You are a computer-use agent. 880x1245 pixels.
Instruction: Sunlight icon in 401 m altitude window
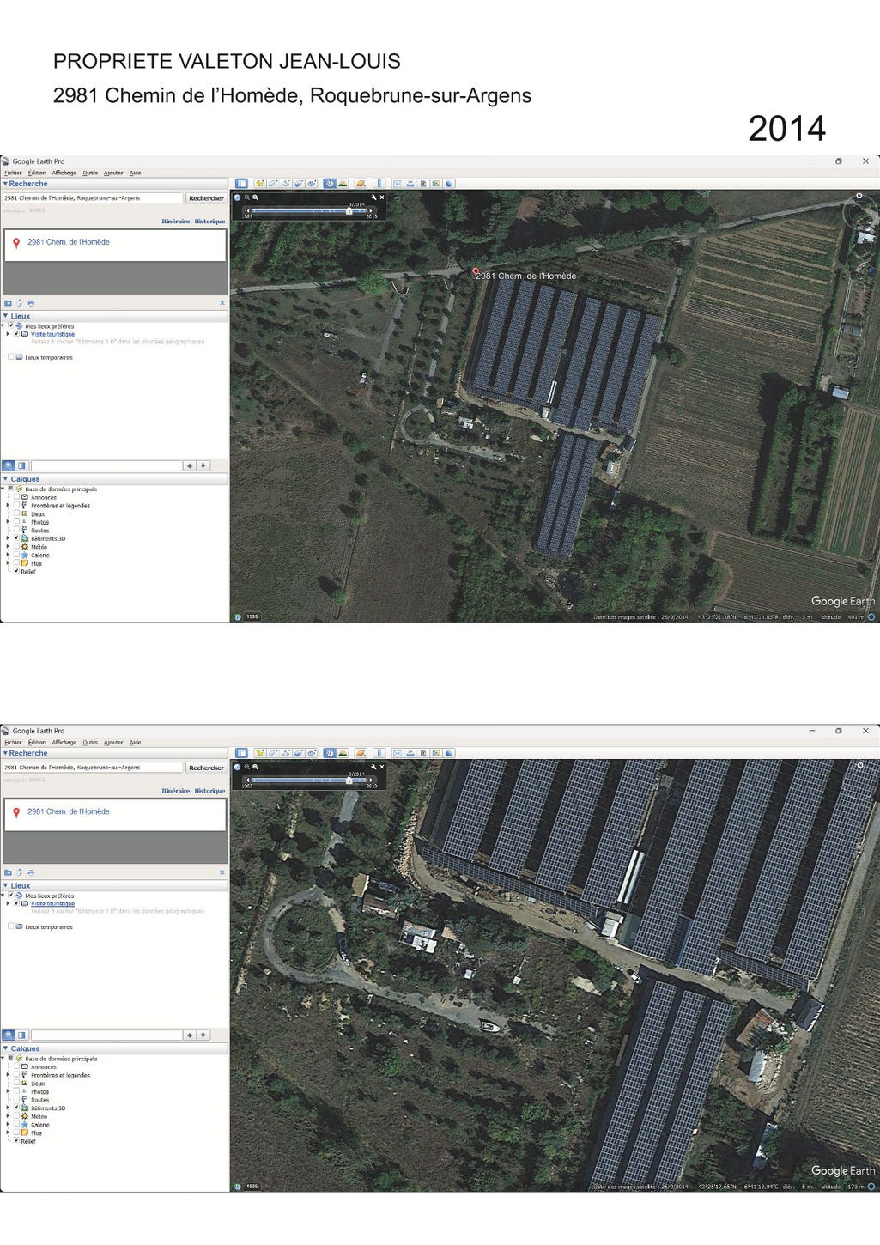tap(343, 184)
